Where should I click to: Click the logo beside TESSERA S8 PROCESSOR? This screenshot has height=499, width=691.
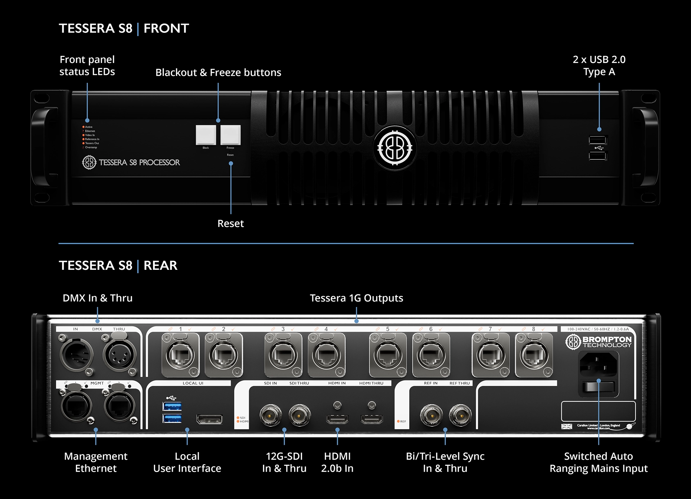pos(89,162)
